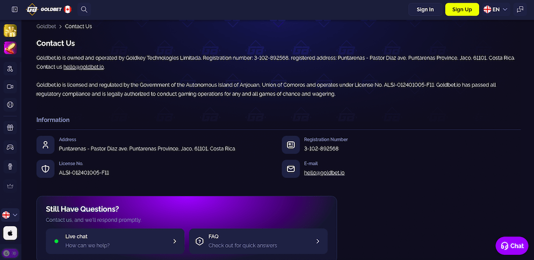Click the Live chat chevron arrow
This screenshot has height=260, width=534.
(175, 241)
